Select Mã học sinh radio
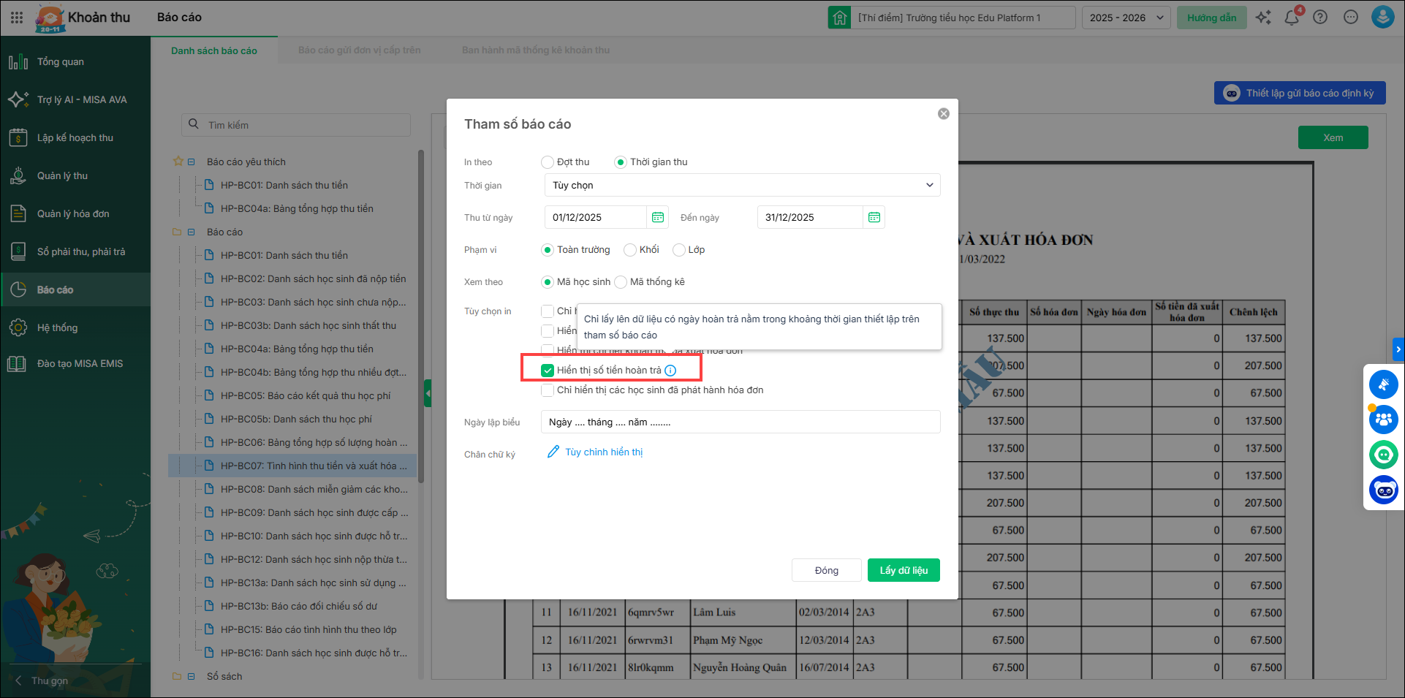The width and height of the screenshot is (1405, 698). 548,282
